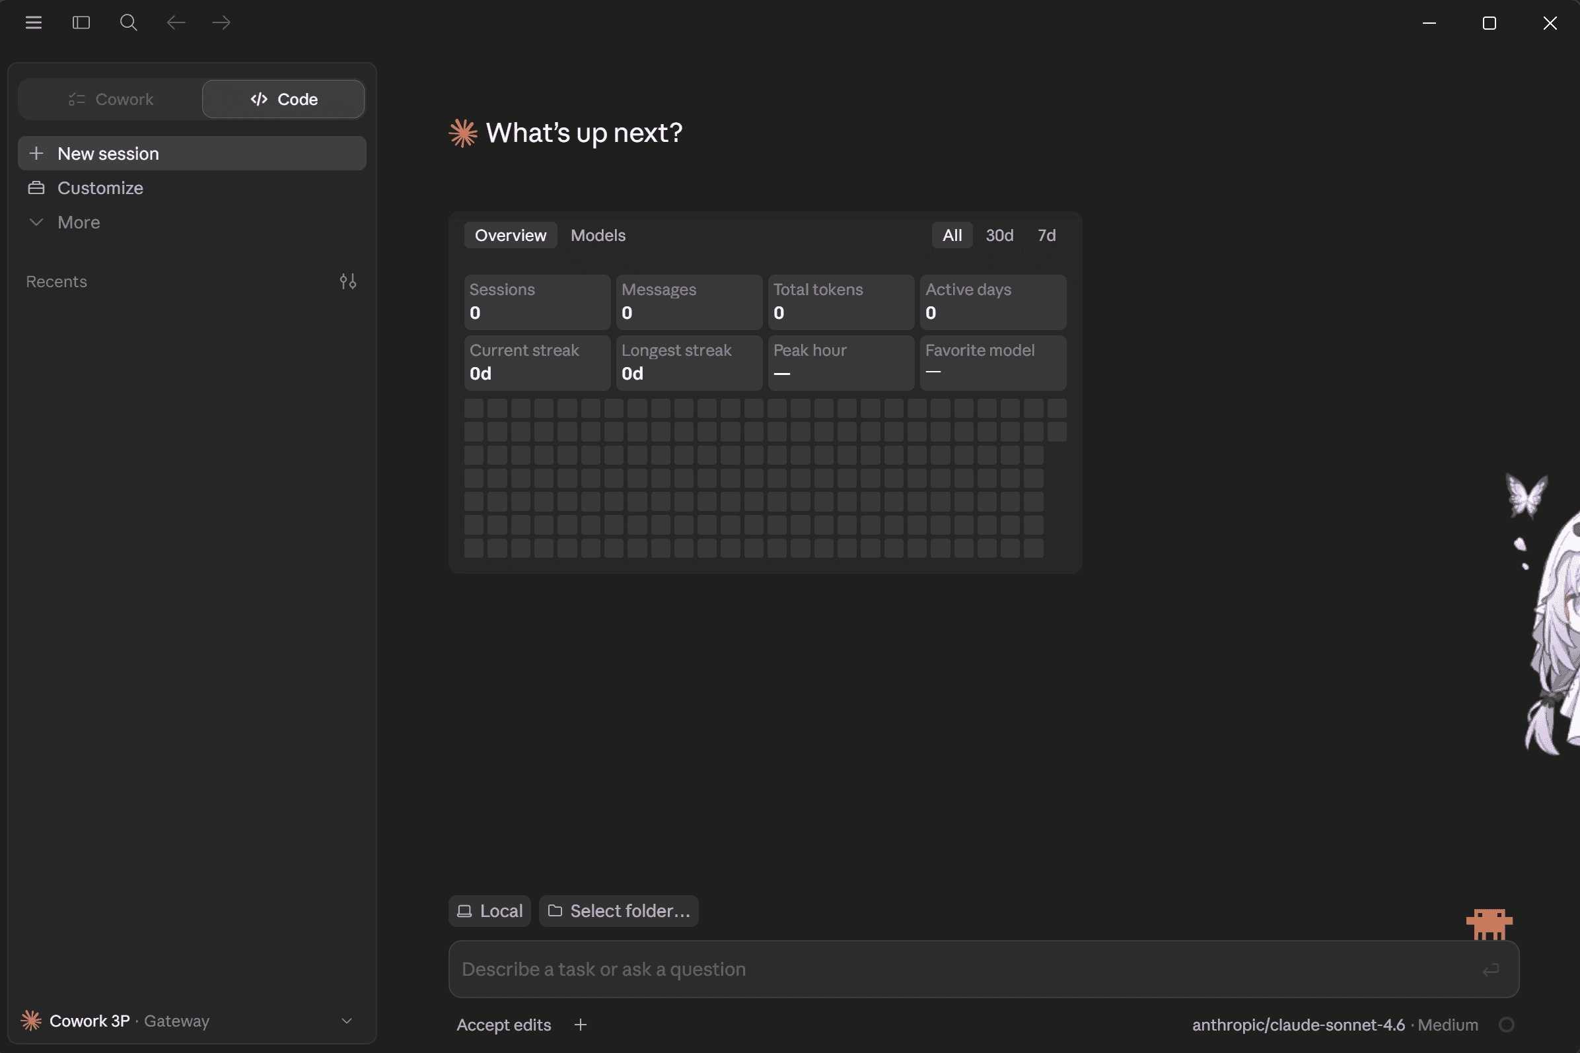Toggle the Accept edits mode
1580x1053 pixels.
[504, 1025]
